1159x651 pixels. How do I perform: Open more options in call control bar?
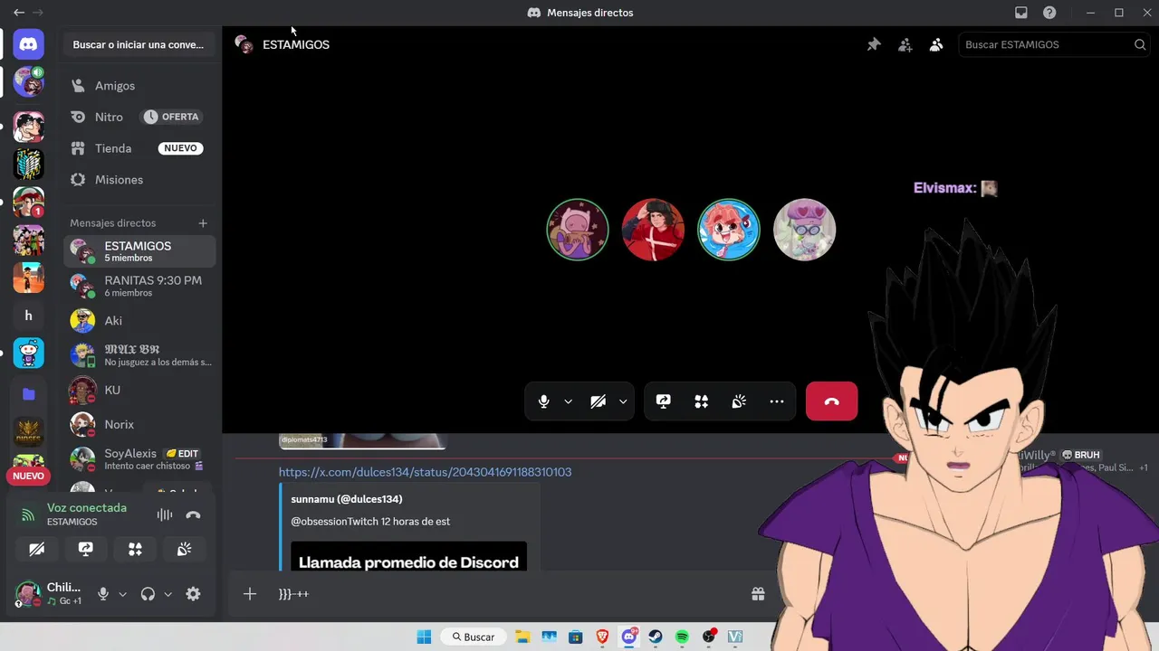tap(777, 401)
